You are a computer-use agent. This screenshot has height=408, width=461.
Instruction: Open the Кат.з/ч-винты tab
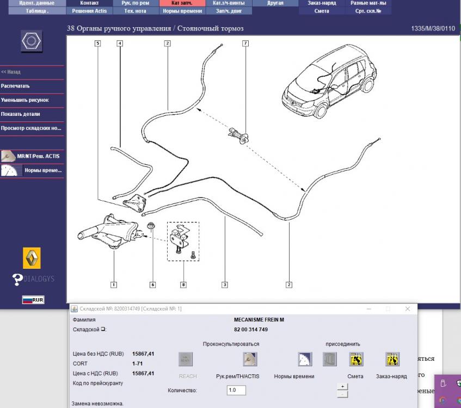coord(229,3)
